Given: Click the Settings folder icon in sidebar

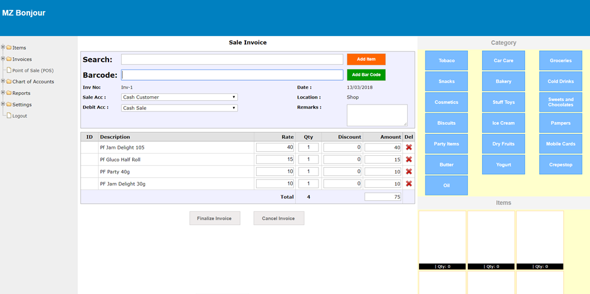Looking at the screenshot, I should tap(9, 104).
